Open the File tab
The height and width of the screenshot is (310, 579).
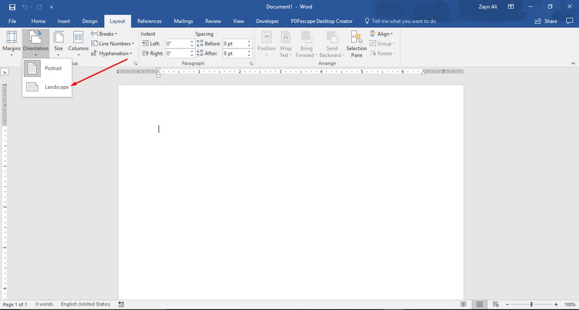(12, 21)
